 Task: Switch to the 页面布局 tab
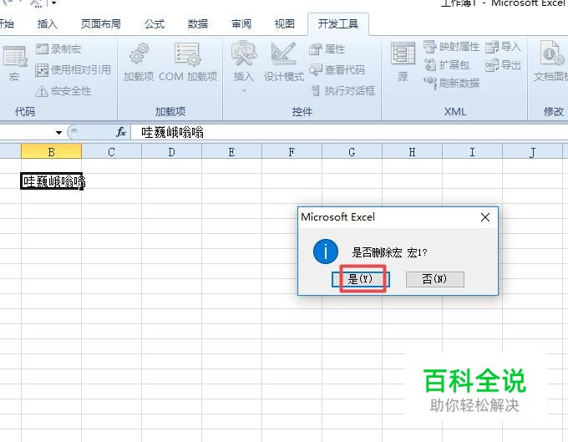pyautogui.click(x=101, y=24)
